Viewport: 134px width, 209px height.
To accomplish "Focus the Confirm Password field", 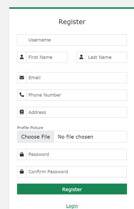I will tap(76, 172).
